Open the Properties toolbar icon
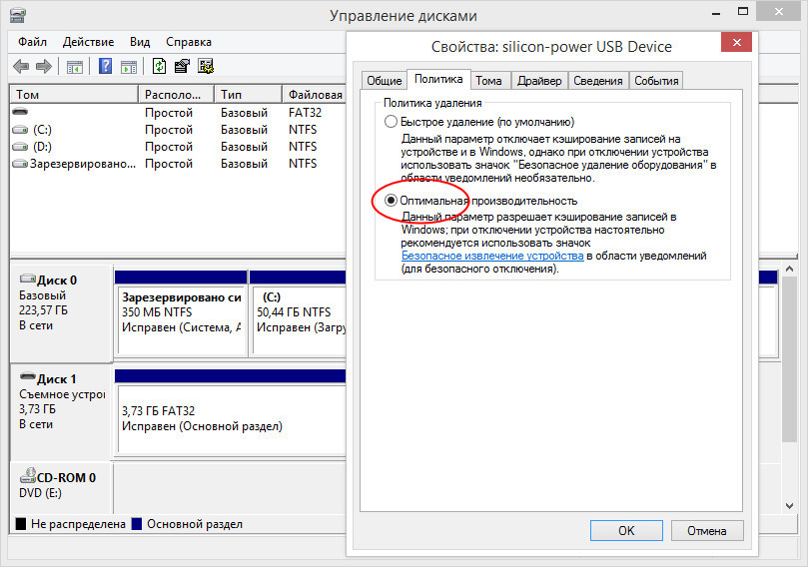This screenshot has height=567, width=808. [182, 66]
